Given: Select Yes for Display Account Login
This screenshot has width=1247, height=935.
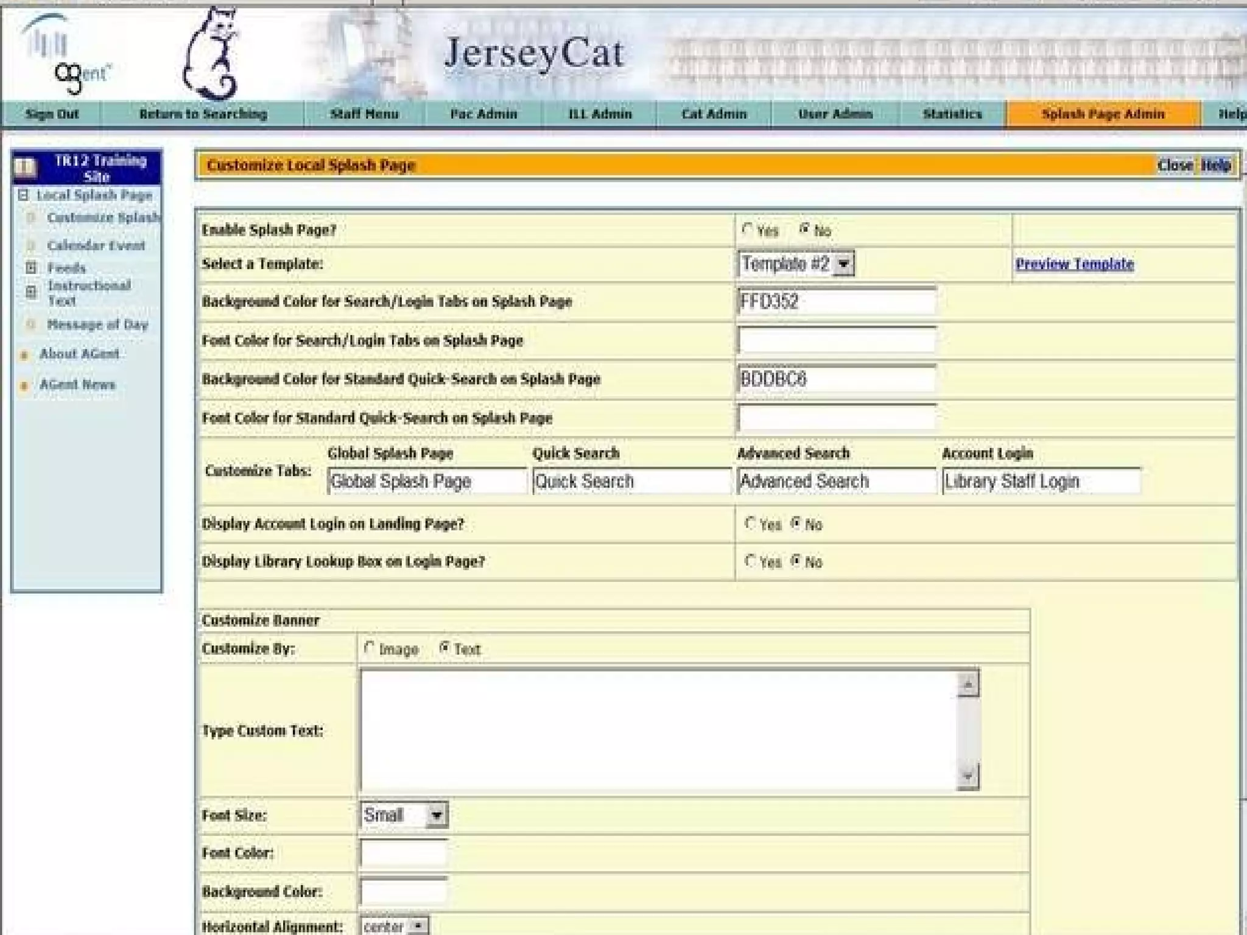Looking at the screenshot, I should tap(750, 524).
